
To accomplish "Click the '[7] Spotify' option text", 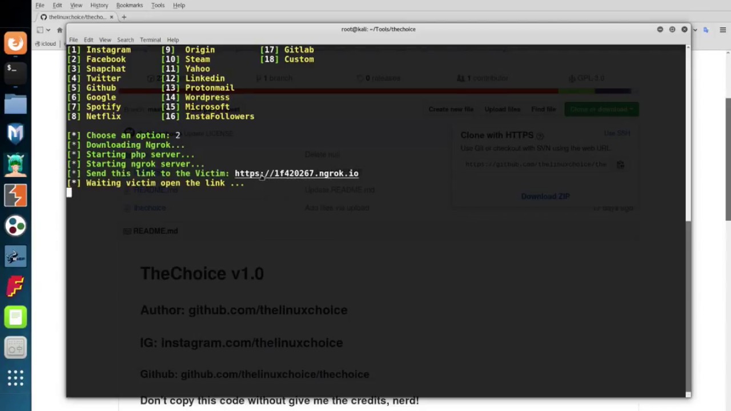I will click(x=94, y=107).
